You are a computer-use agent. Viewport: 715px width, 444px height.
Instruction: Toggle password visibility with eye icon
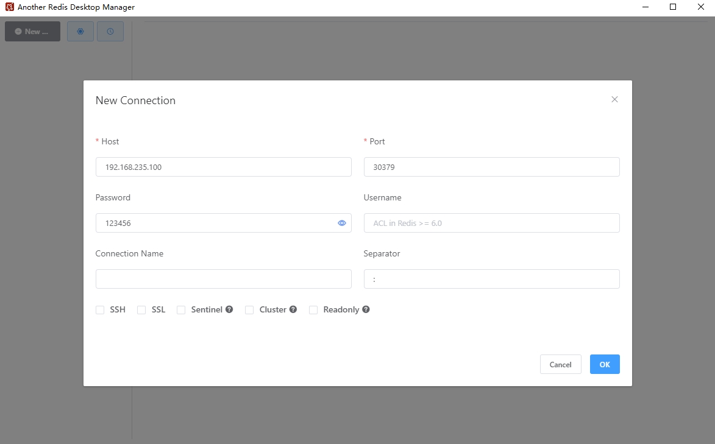342,223
